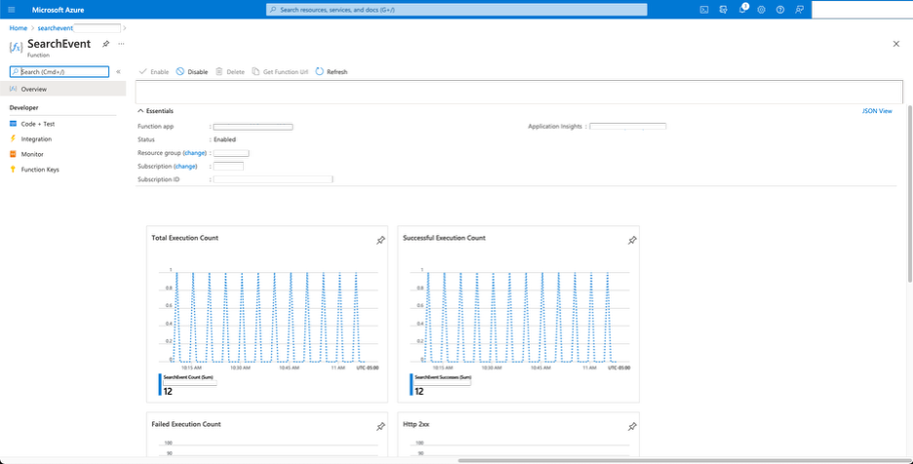Open the searchevent breadcrumb link
Screen dimensions: 913x464
(x=56, y=28)
